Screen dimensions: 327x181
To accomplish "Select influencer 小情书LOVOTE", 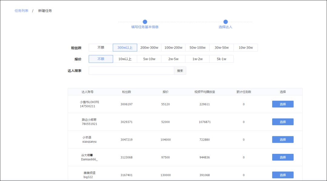I will (x=282, y=104).
